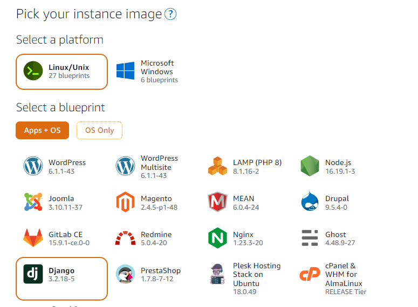418x307 pixels.
Task: Choose the WordPress 6.1.1-43 blueprint name
Action: (67, 162)
